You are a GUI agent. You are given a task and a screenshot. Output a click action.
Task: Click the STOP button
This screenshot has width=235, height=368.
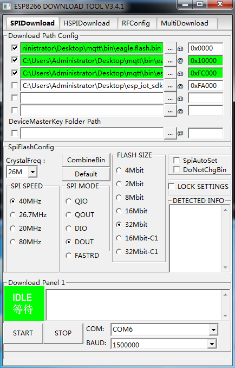coord(63,333)
